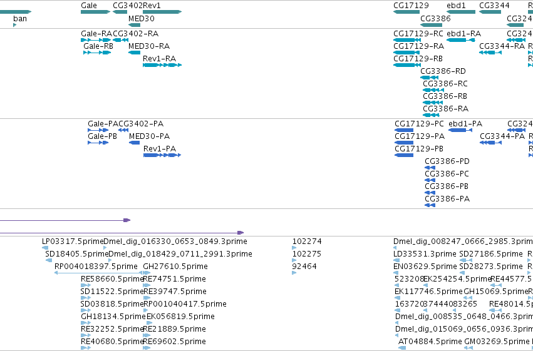Image resolution: width=533 pixels, height=351 pixels.
Task: Click the CG17129-RA transcript label
Action: (419, 46)
